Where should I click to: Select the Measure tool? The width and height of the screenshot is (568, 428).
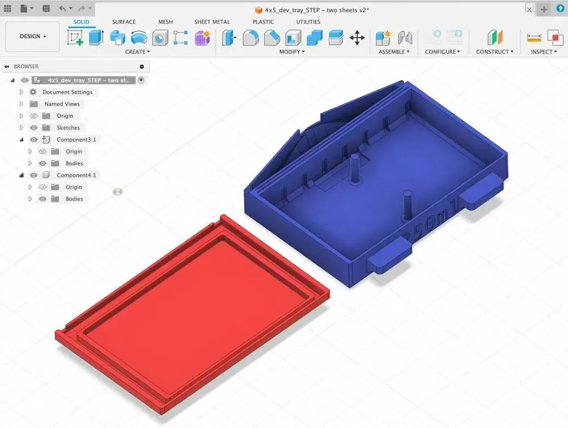(x=534, y=38)
